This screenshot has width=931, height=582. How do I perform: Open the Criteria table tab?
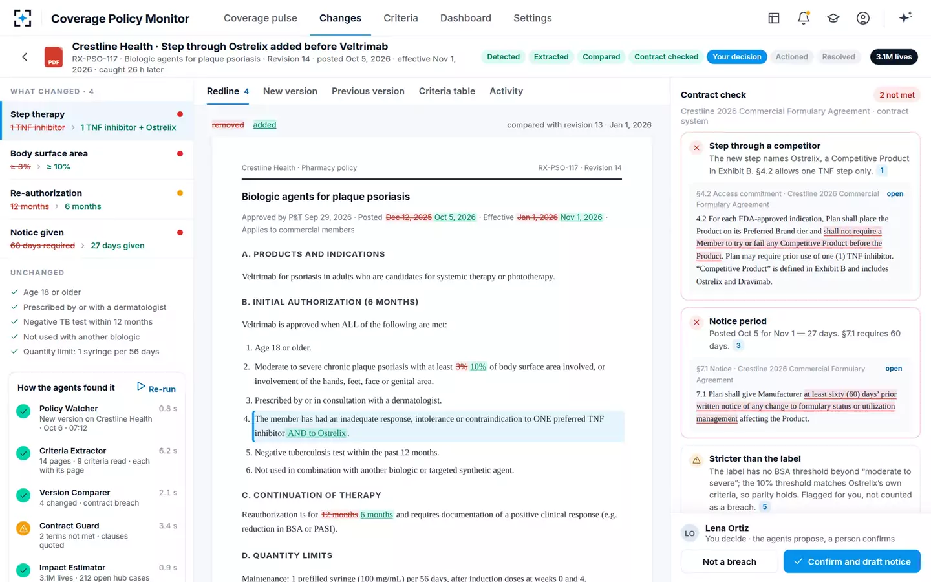(x=447, y=91)
